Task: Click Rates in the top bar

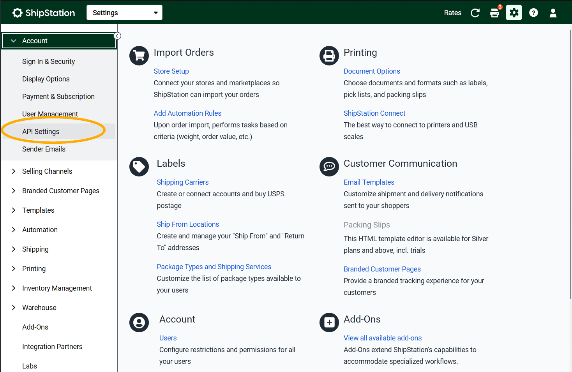Action: 452,13
